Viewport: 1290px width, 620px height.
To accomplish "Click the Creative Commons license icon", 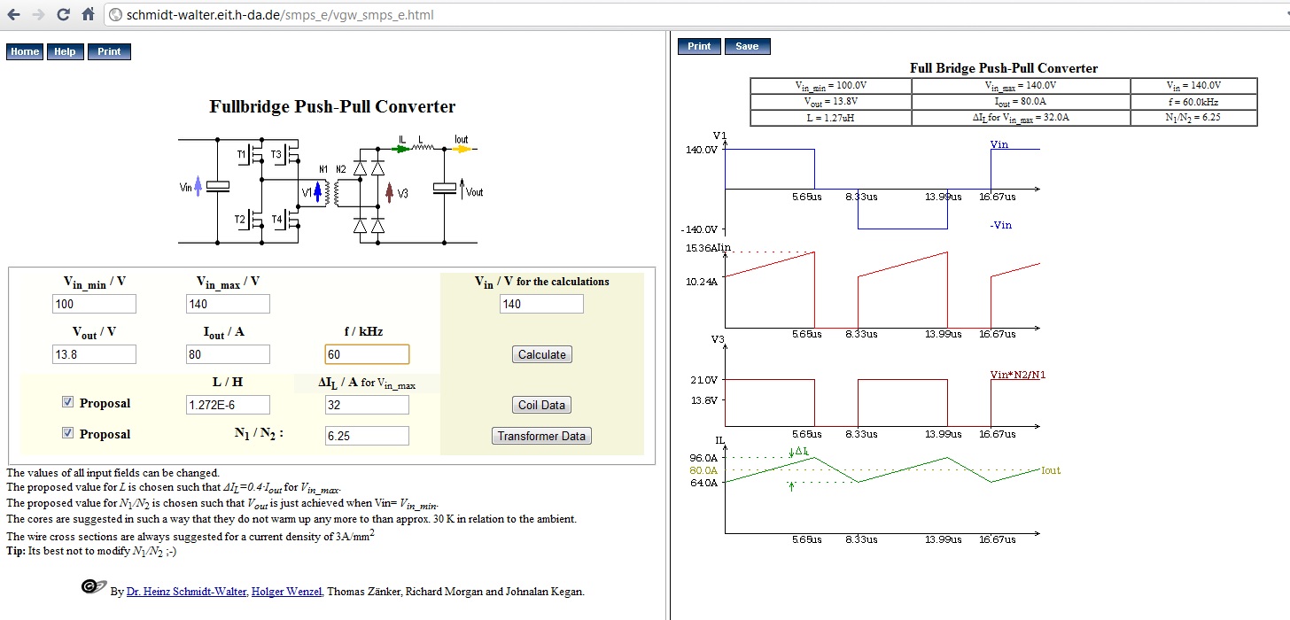I will [x=93, y=586].
